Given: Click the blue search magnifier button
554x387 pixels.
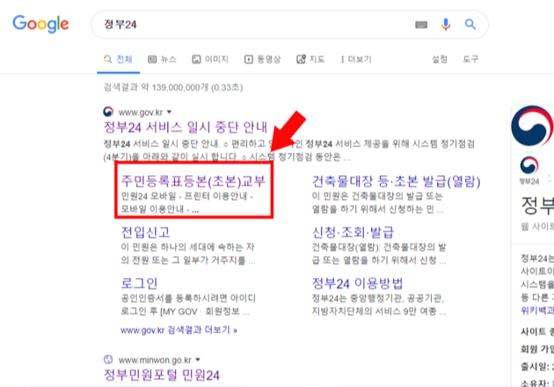Looking at the screenshot, I should pyautogui.click(x=470, y=25).
